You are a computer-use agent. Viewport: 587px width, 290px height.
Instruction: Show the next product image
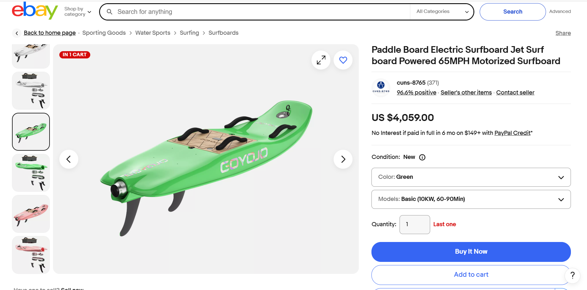343,159
